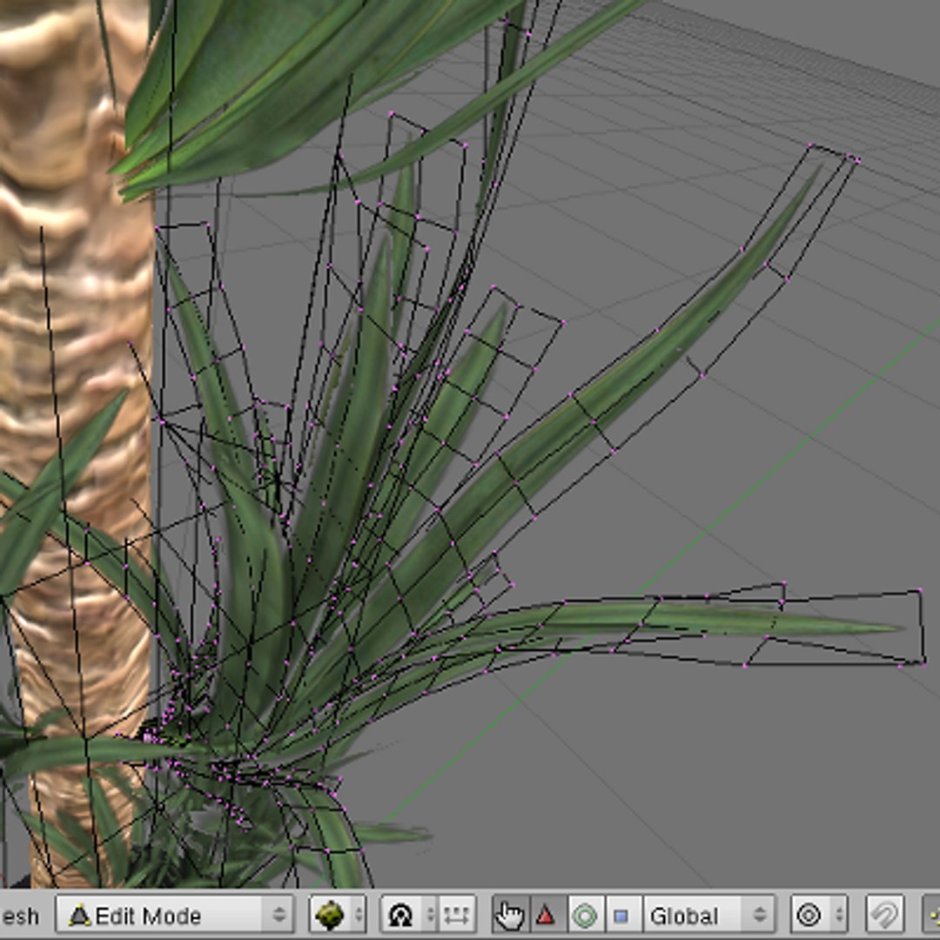Viewport: 940px width, 940px height.
Task: Open the viewport draw type dropdown
Action: (338, 916)
